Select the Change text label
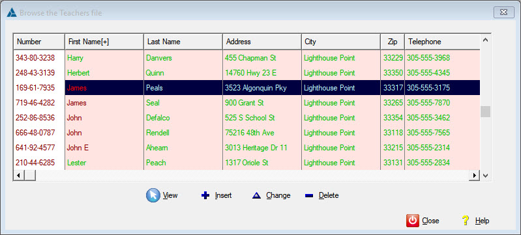521x235 pixels. coord(278,195)
